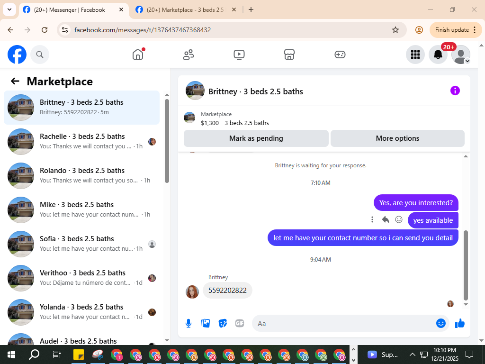Click the 'Yes, are you interested?' message
485x364 pixels.
pos(416,203)
